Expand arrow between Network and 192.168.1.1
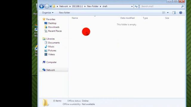The image size is (191, 107). pyautogui.click(x=70, y=7)
